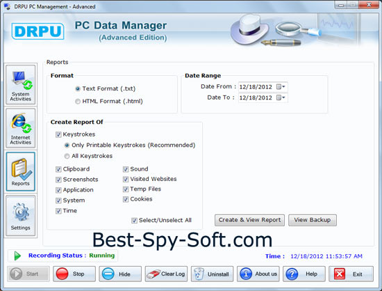Toggle the Visited Websites checkbox
Screen dimensions: 382x291
pos(126,179)
